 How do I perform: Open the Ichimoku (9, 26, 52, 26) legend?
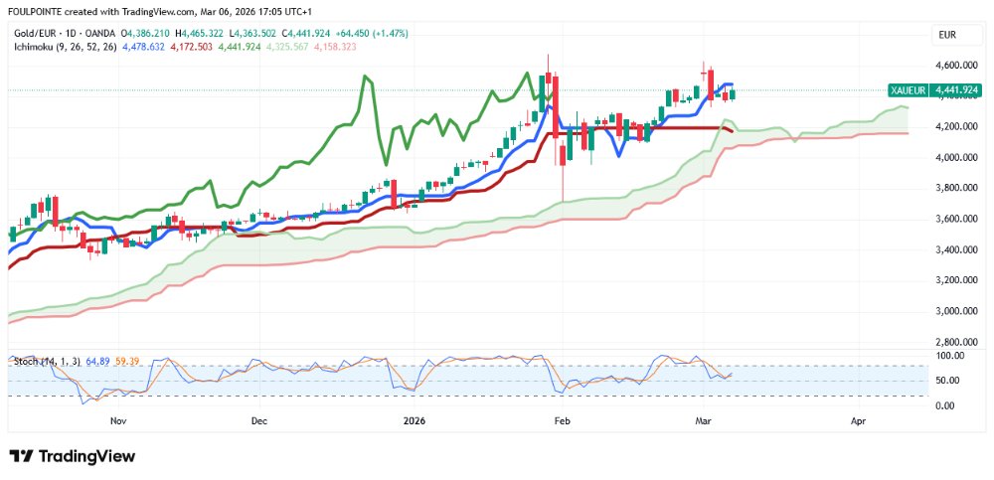[x=64, y=46]
